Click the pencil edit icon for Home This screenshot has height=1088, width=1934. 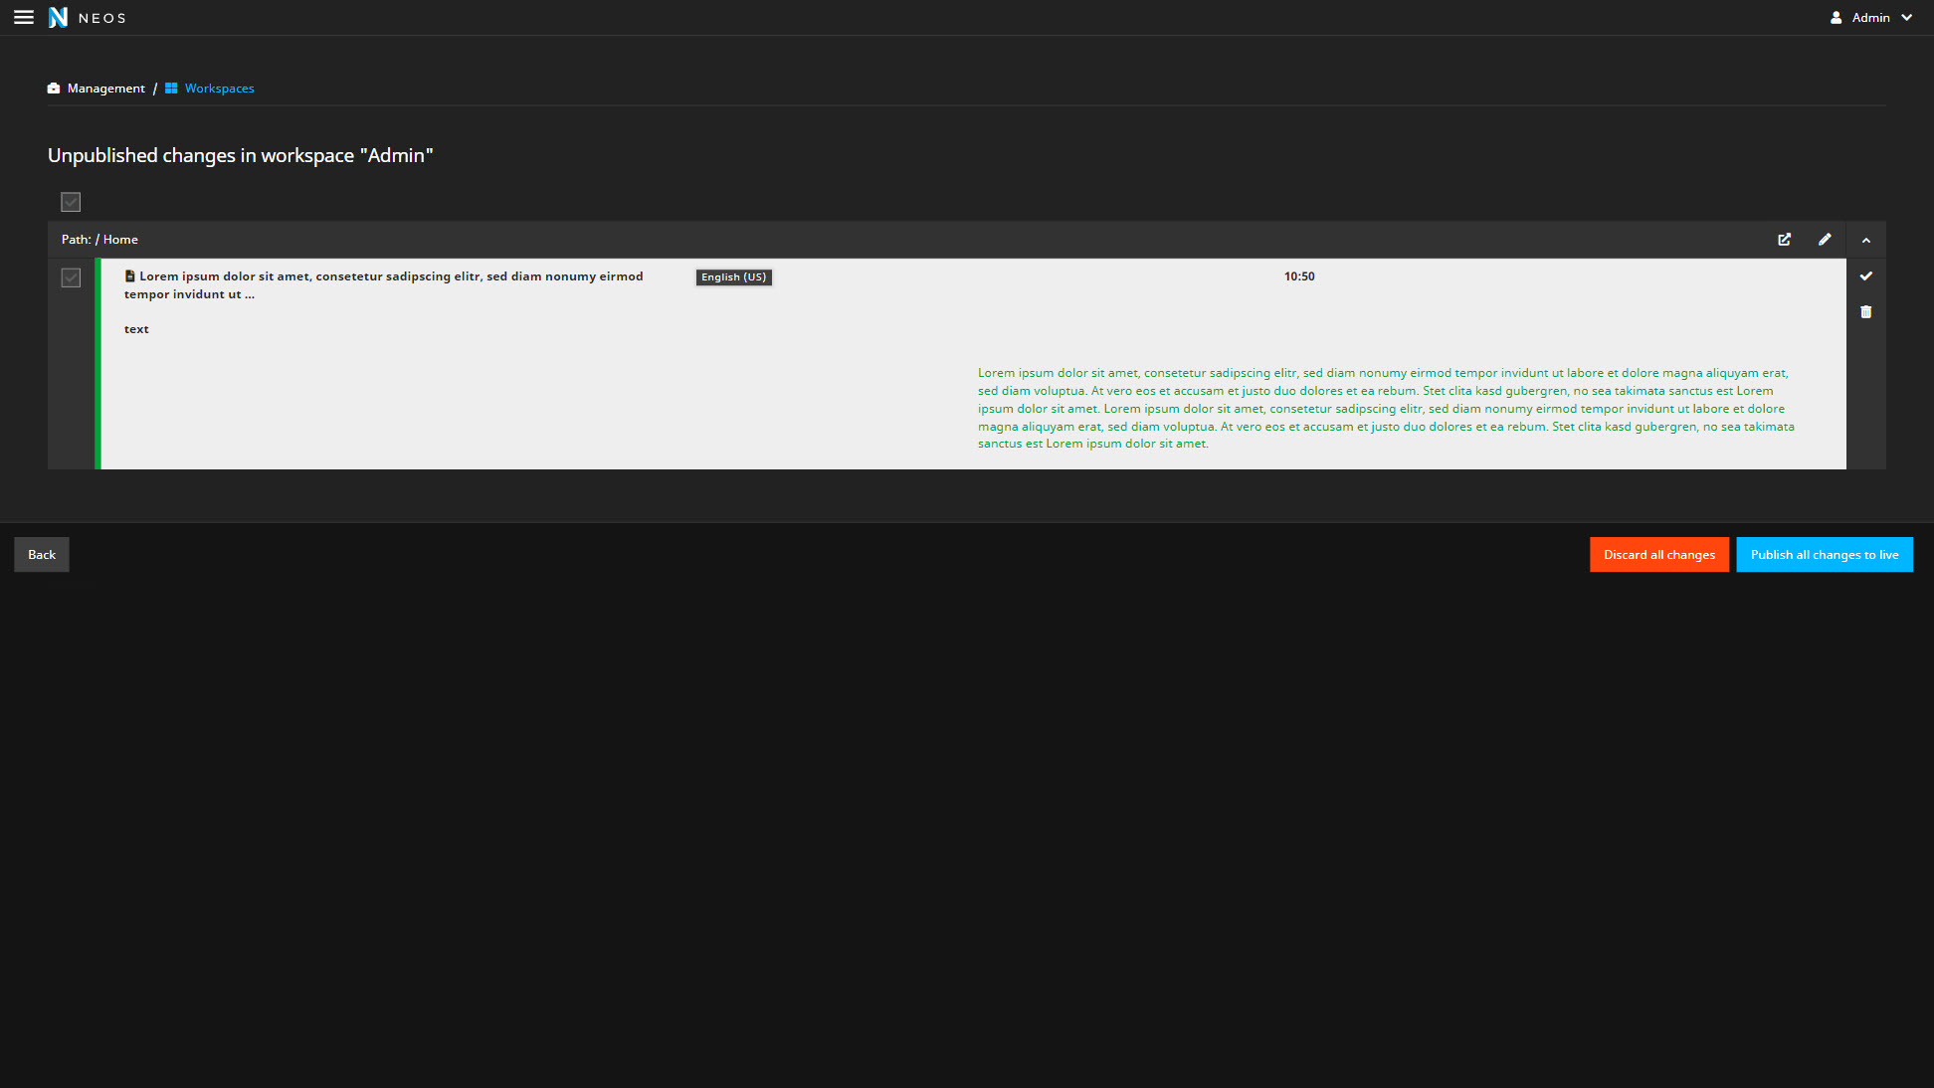(x=1825, y=240)
